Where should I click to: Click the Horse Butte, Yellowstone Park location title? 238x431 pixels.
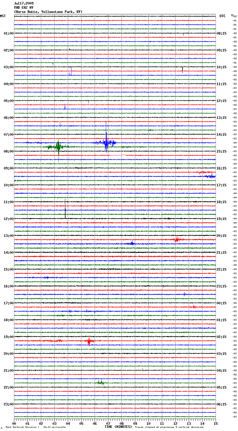click(48, 12)
